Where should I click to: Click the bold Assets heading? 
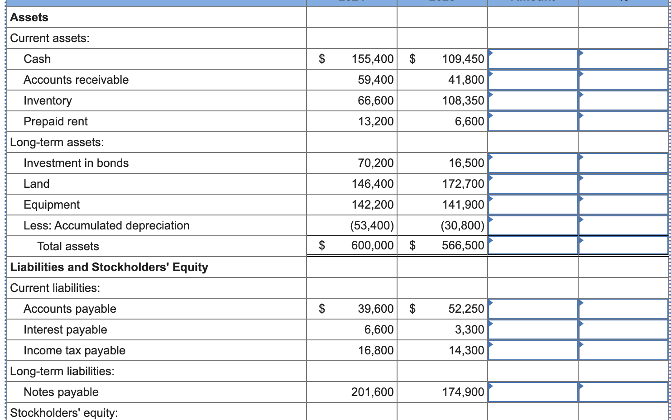point(29,17)
